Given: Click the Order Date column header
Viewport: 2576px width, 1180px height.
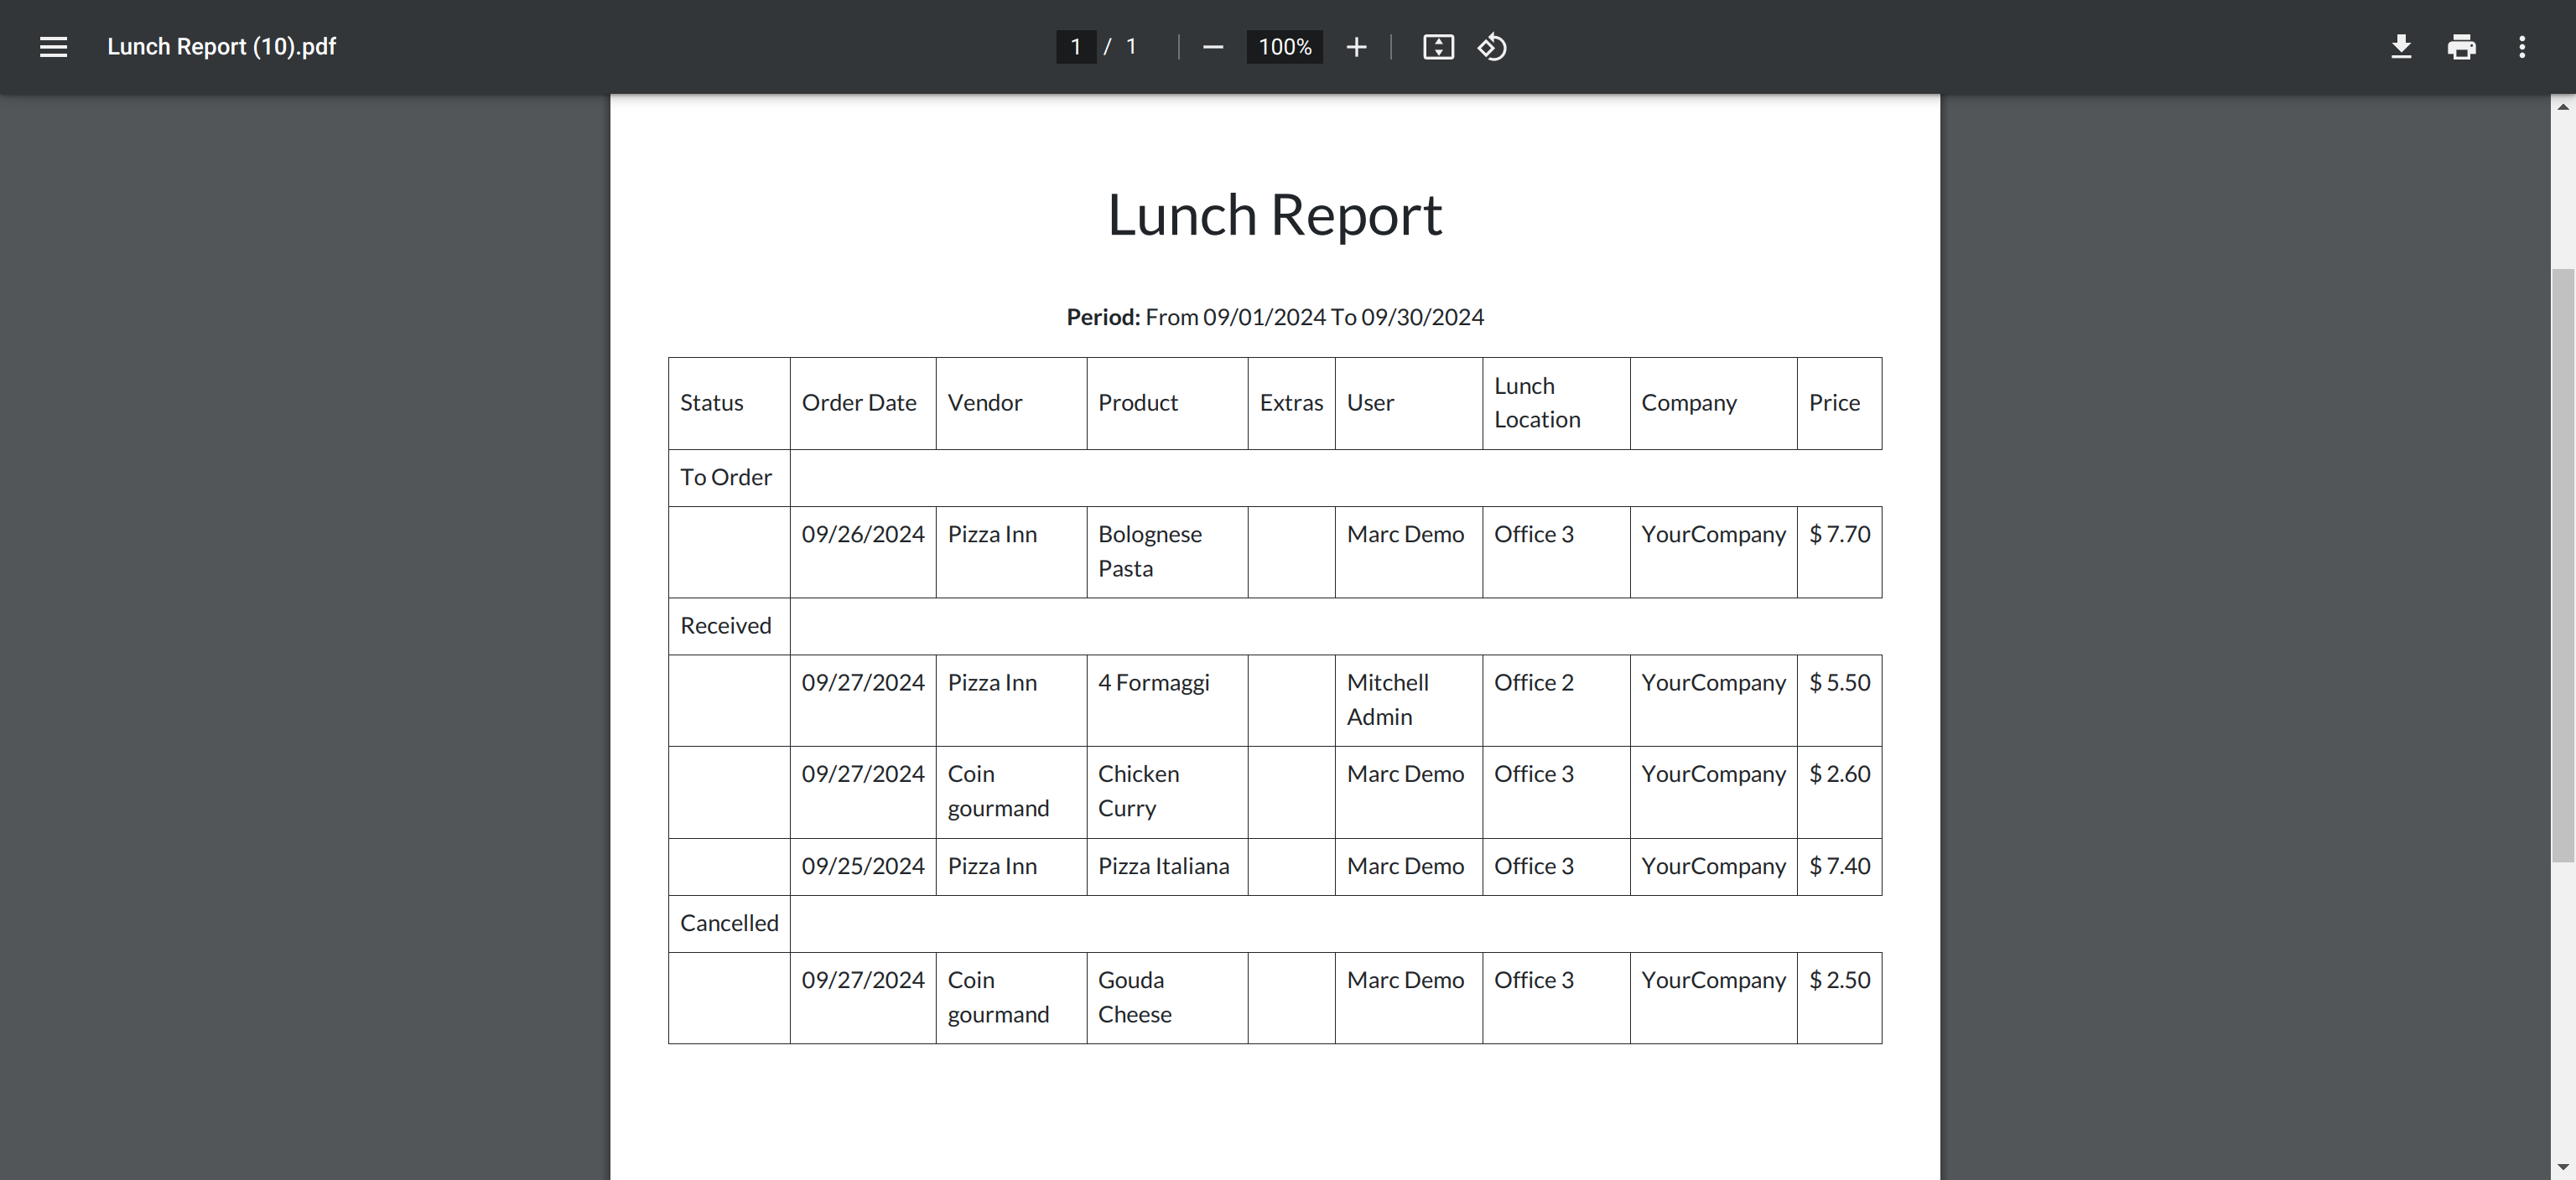Looking at the screenshot, I should click(859, 402).
